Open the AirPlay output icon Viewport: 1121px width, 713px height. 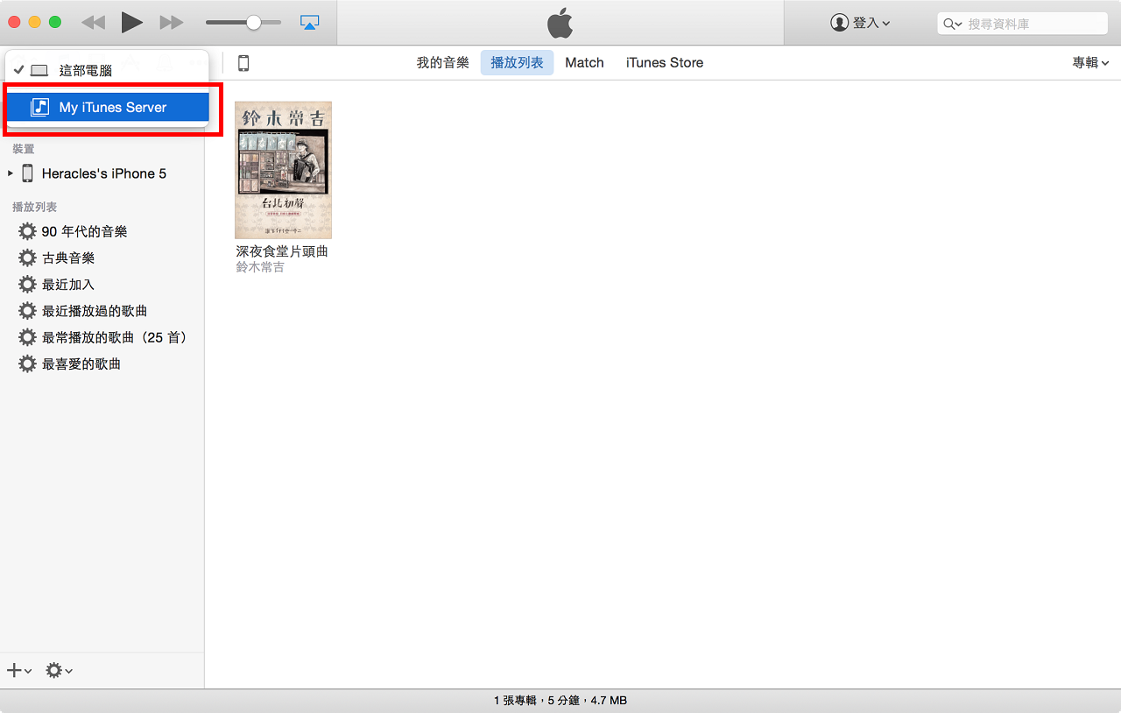point(310,23)
